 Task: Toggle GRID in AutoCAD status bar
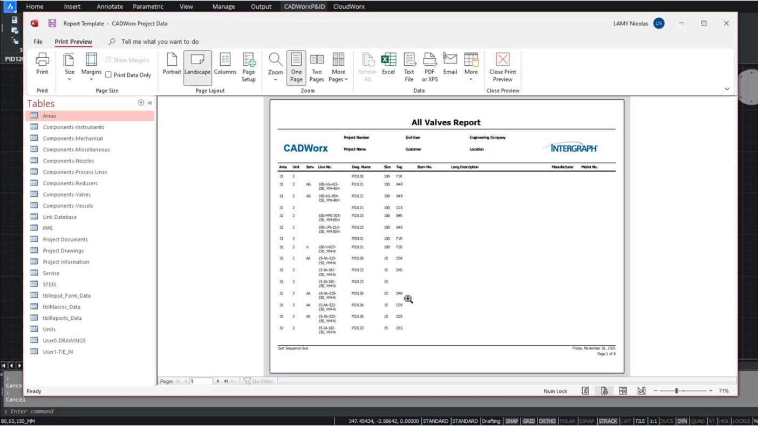click(529, 421)
